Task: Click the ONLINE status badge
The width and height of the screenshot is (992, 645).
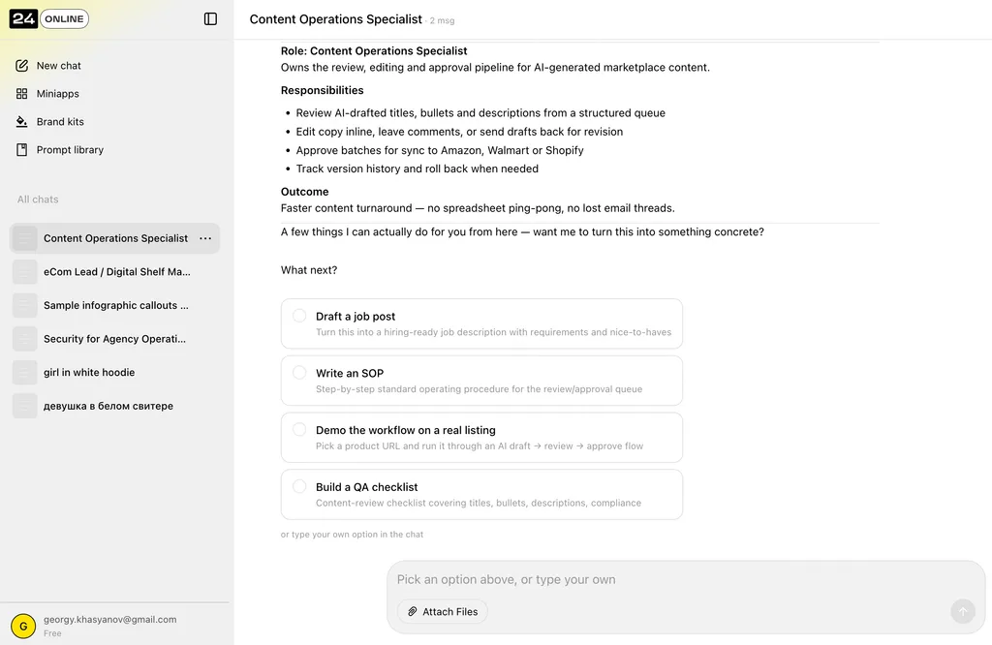Action: 64,19
